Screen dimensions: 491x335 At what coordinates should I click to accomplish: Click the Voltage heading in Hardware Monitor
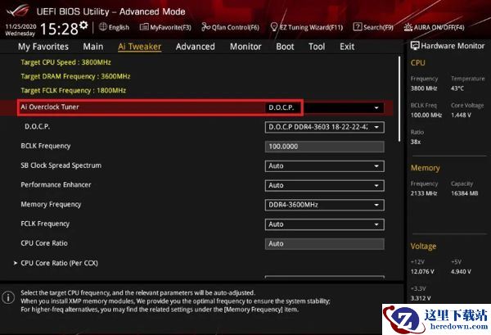423,247
